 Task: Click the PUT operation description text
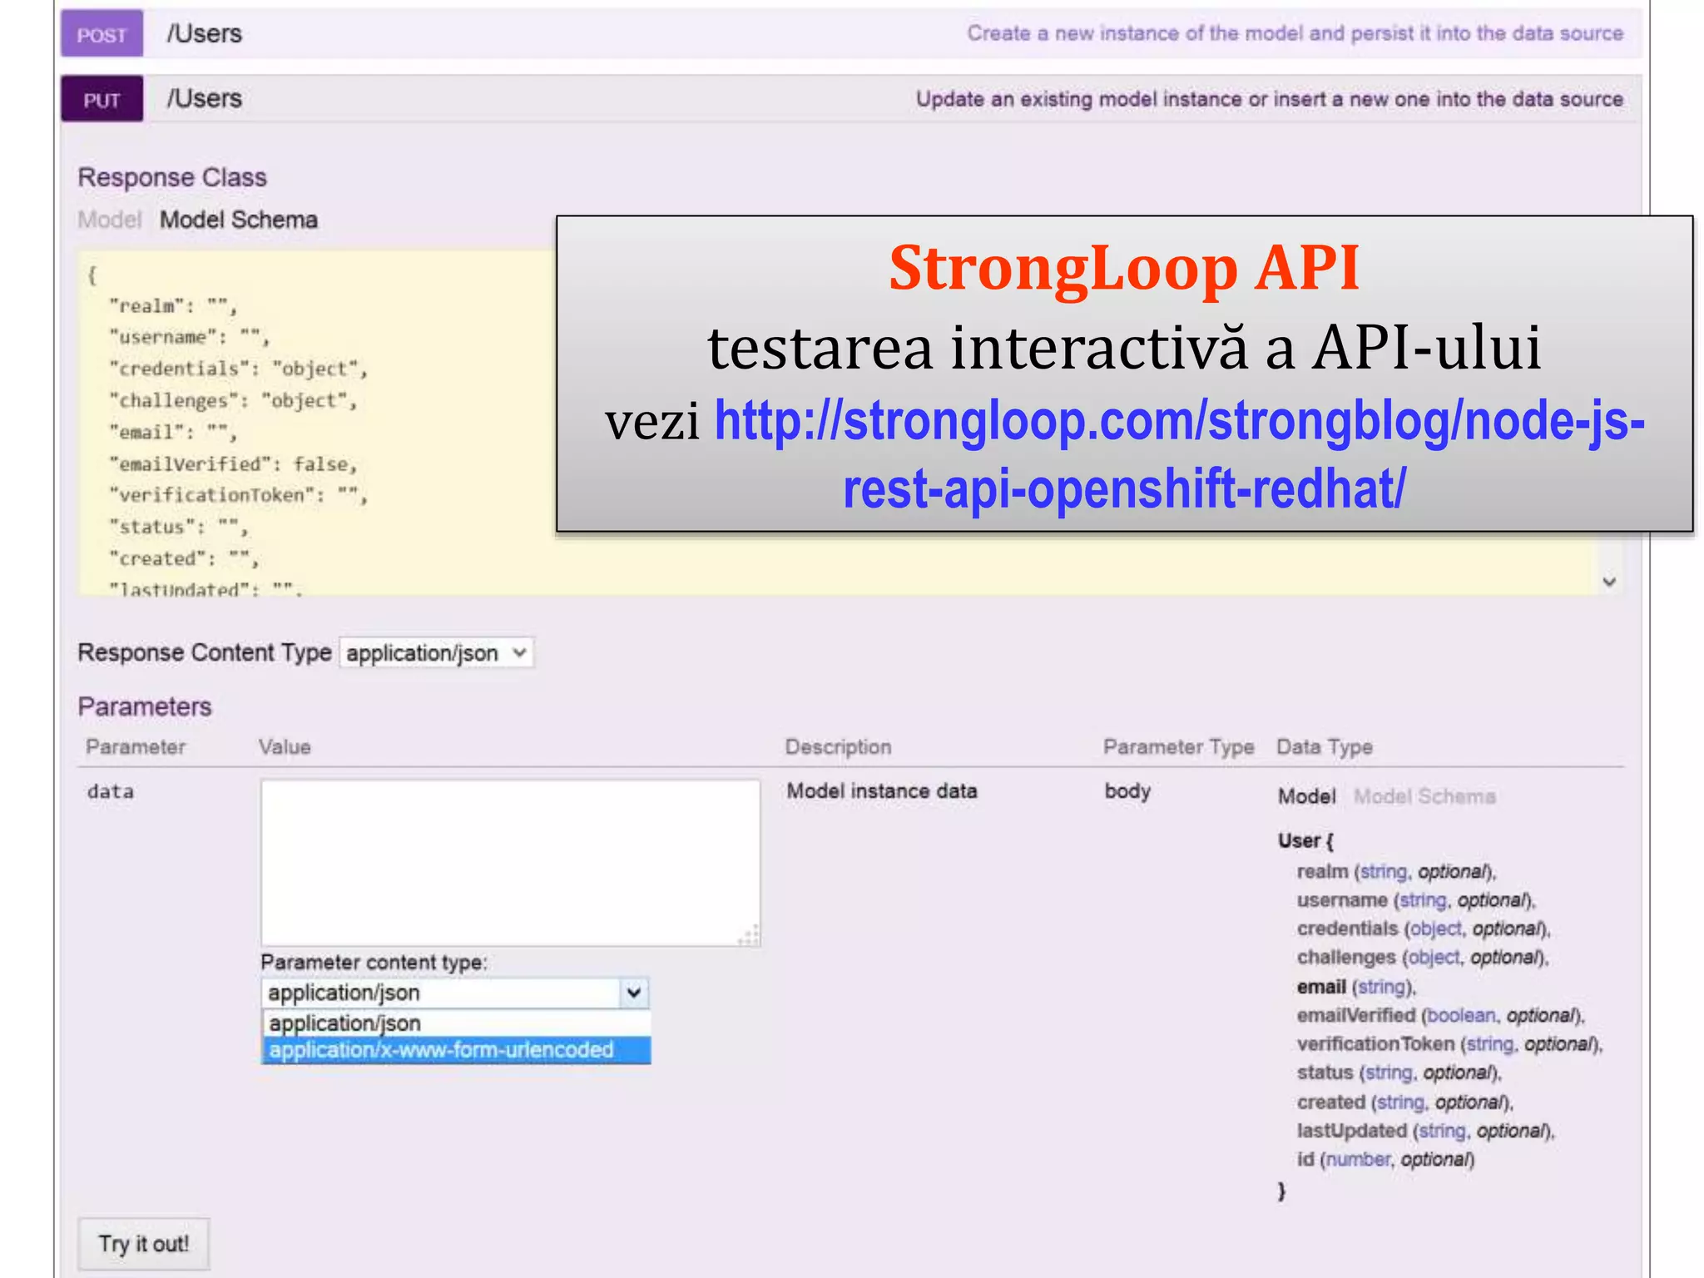pyautogui.click(x=1269, y=100)
